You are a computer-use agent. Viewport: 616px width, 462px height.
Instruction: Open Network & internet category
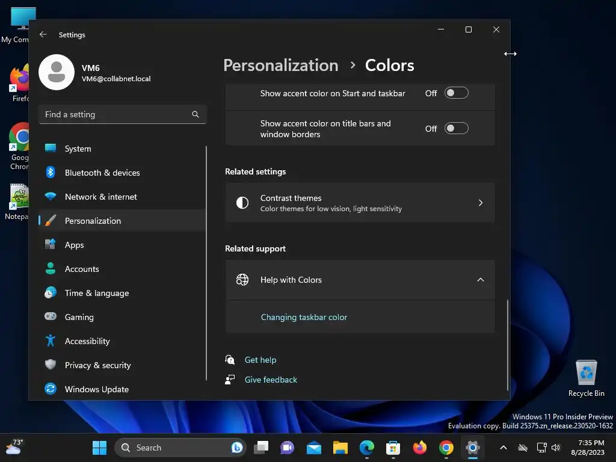122,197
